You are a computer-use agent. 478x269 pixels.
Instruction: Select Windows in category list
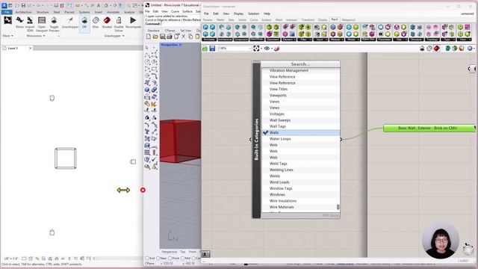click(300, 194)
